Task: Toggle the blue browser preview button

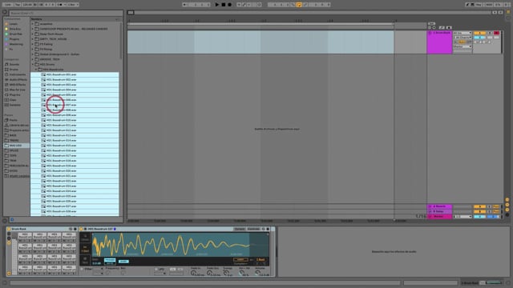Action: [12, 220]
